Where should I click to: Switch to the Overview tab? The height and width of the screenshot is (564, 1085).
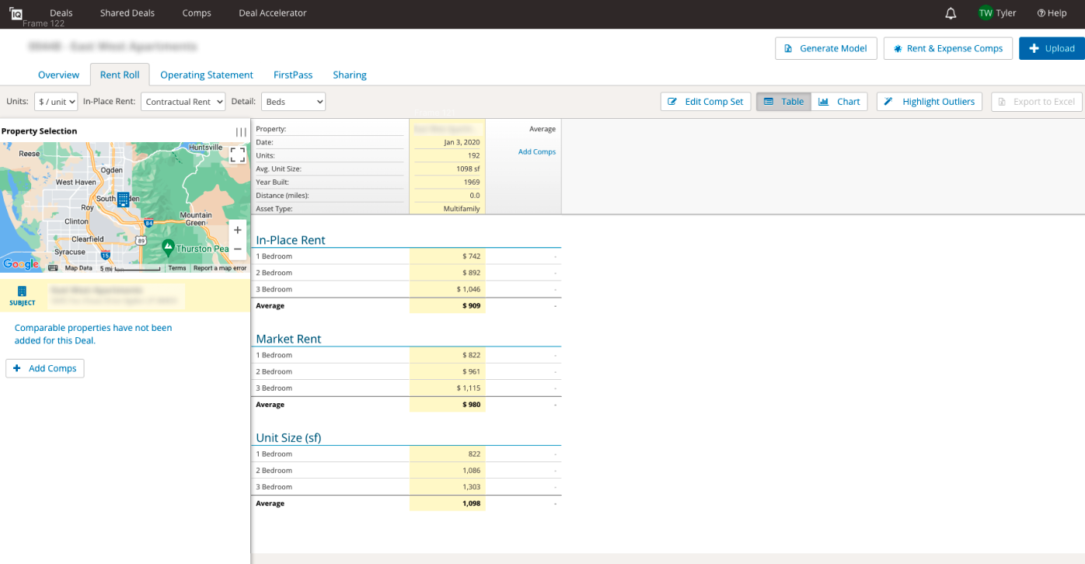tap(59, 75)
